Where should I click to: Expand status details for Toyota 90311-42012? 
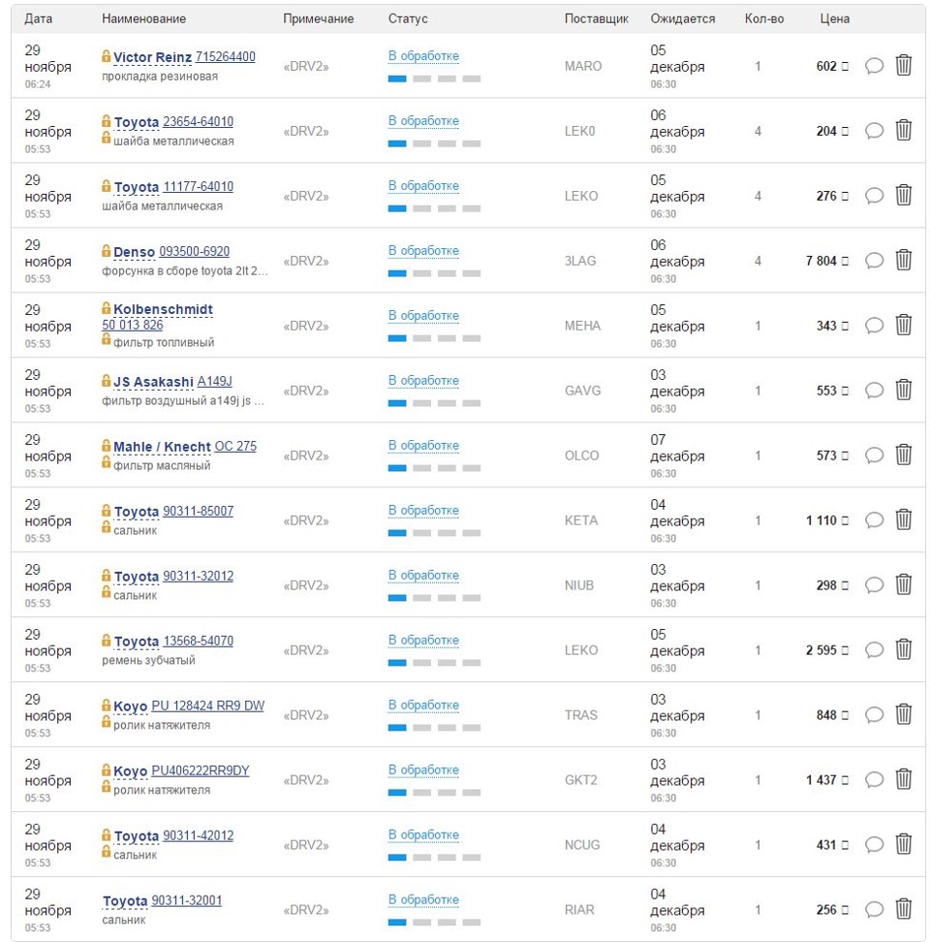(423, 835)
